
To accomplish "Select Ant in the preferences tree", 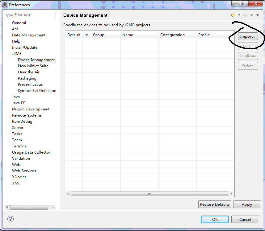I will tap(15, 29).
